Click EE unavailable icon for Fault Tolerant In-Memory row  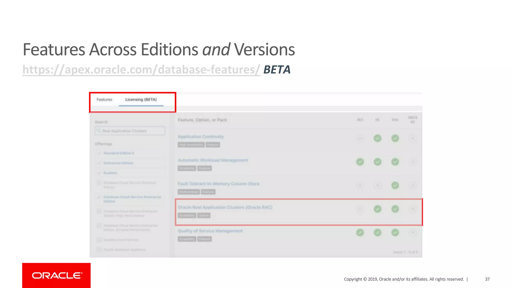coord(377,185)
